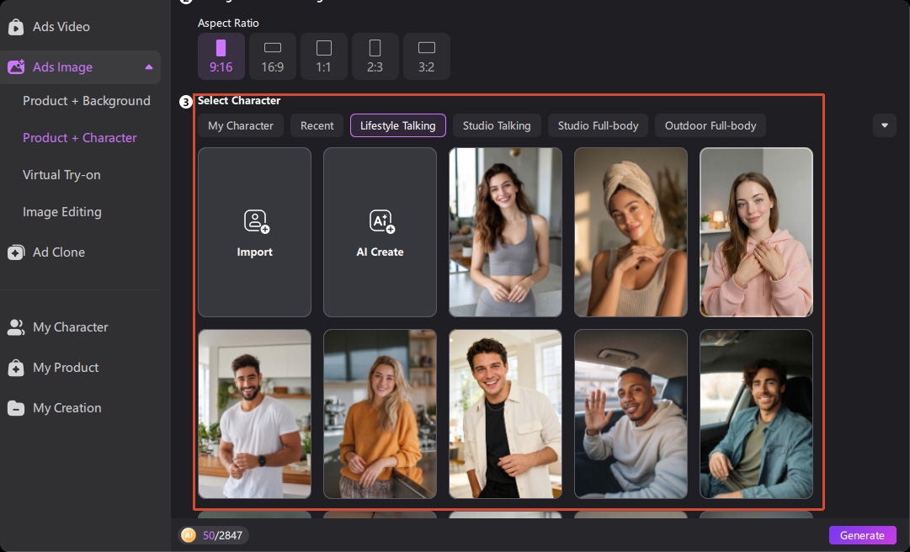
Task: Select man in denim jacket
Action: coord(756,414)
